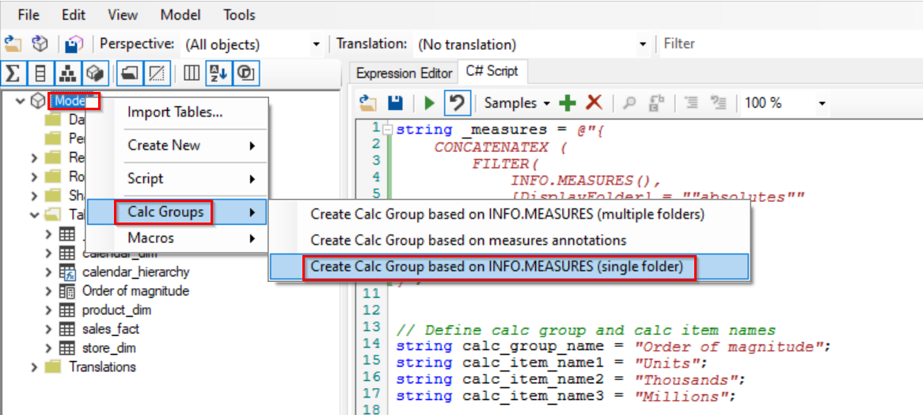Choose Create Calc Group (single folder)

point(508,266)
